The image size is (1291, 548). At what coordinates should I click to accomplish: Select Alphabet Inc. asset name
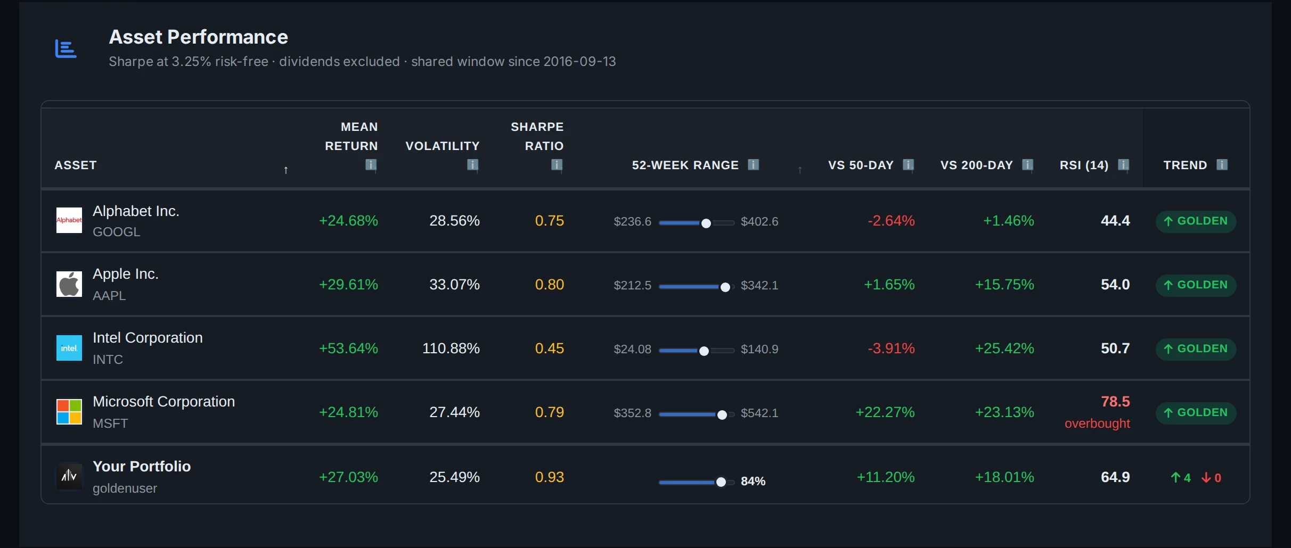[x=136, y=211]
